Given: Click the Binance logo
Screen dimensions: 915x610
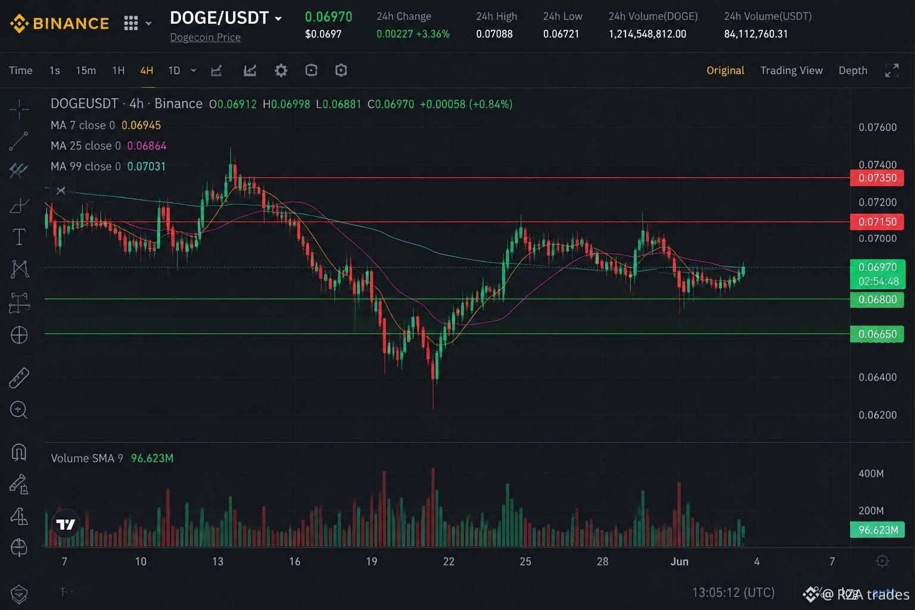Looking at the screenshot, I should 60,24.
